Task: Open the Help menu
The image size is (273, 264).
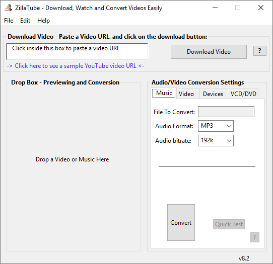Action: pos(43,21)
